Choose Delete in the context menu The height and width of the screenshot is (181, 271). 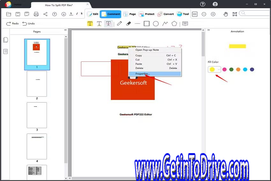(155, 68)
